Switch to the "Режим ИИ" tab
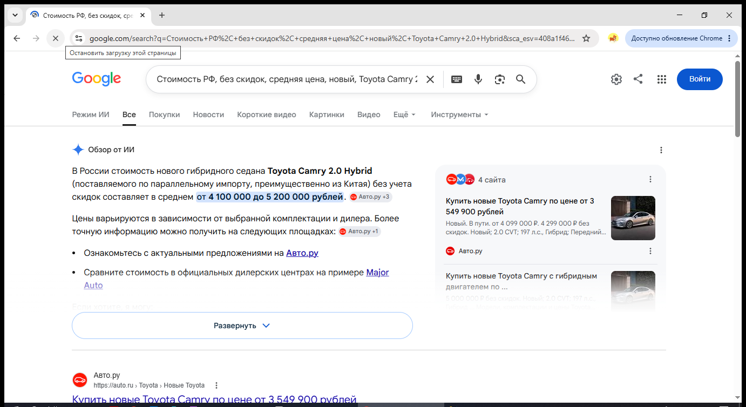Image resolution: width=746 pixels, height=407 pixels. click(x=91, y=114)
